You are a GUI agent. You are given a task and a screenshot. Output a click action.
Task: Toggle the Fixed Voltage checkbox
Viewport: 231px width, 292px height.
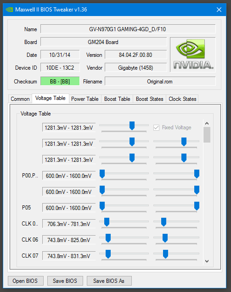coord(156,127)
